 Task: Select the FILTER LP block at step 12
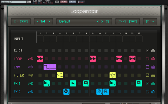(x=113, y=75)
